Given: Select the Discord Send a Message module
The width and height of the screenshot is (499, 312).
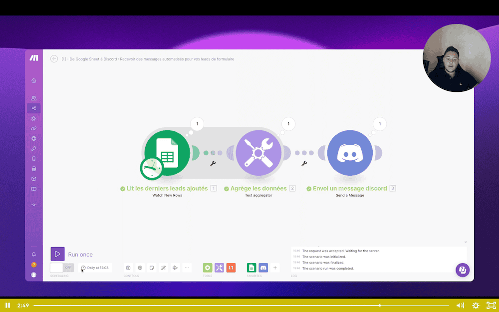Looking at the screenshot, I should click(x=350, y=153).
